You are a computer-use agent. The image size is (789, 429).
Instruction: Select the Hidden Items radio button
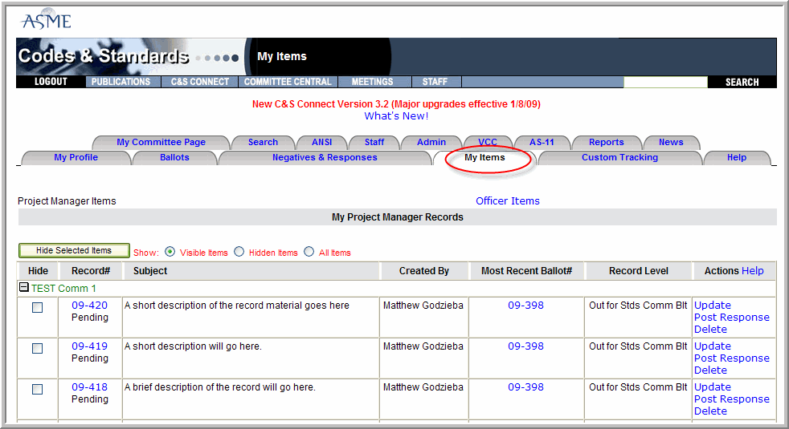click(239, 252)
